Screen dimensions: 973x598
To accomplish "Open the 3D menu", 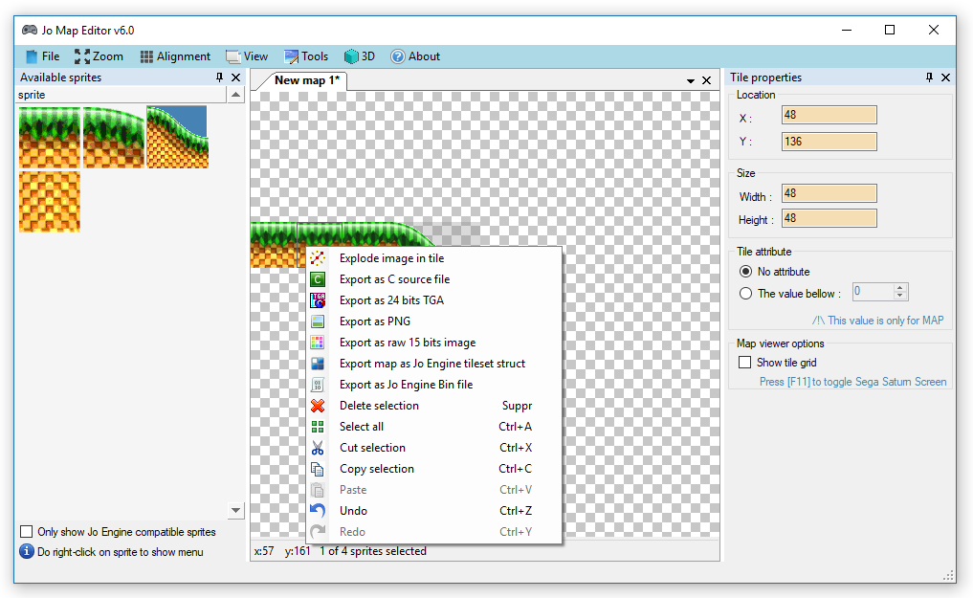I will click(360, 56).
